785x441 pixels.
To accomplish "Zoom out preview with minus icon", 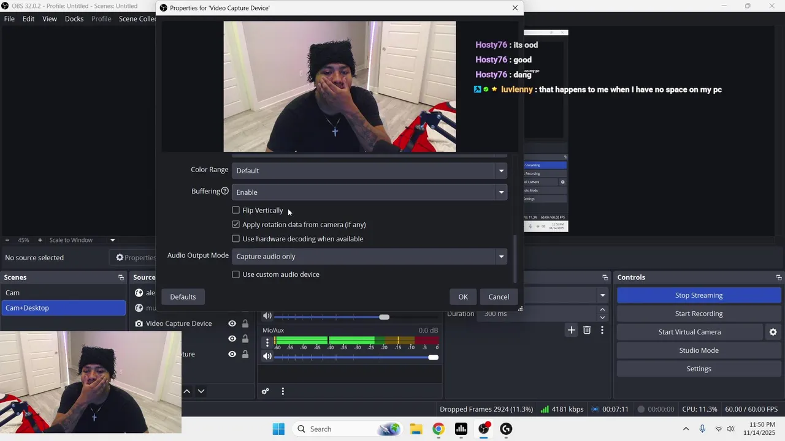I will point(7,240).
